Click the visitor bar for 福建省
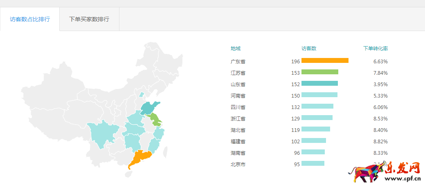This screenshot has width=425, height=187. (313, 141)
